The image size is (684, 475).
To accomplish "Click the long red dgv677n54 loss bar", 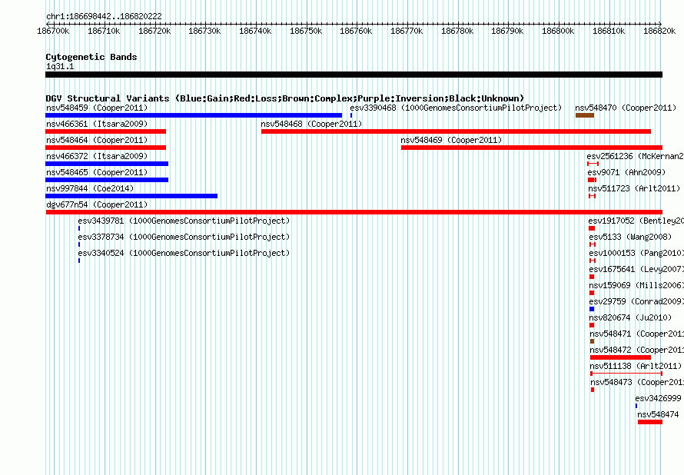I will [354, 212].
